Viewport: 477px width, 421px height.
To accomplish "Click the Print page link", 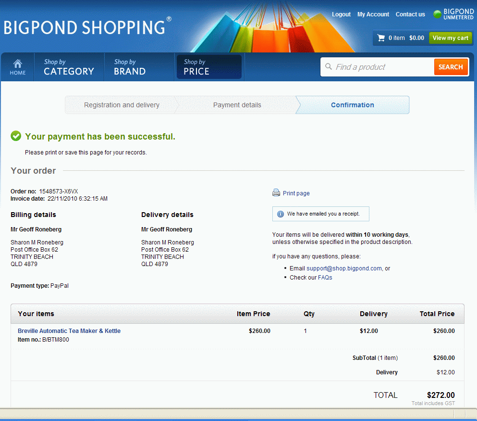I will click(x=296, y=193).
